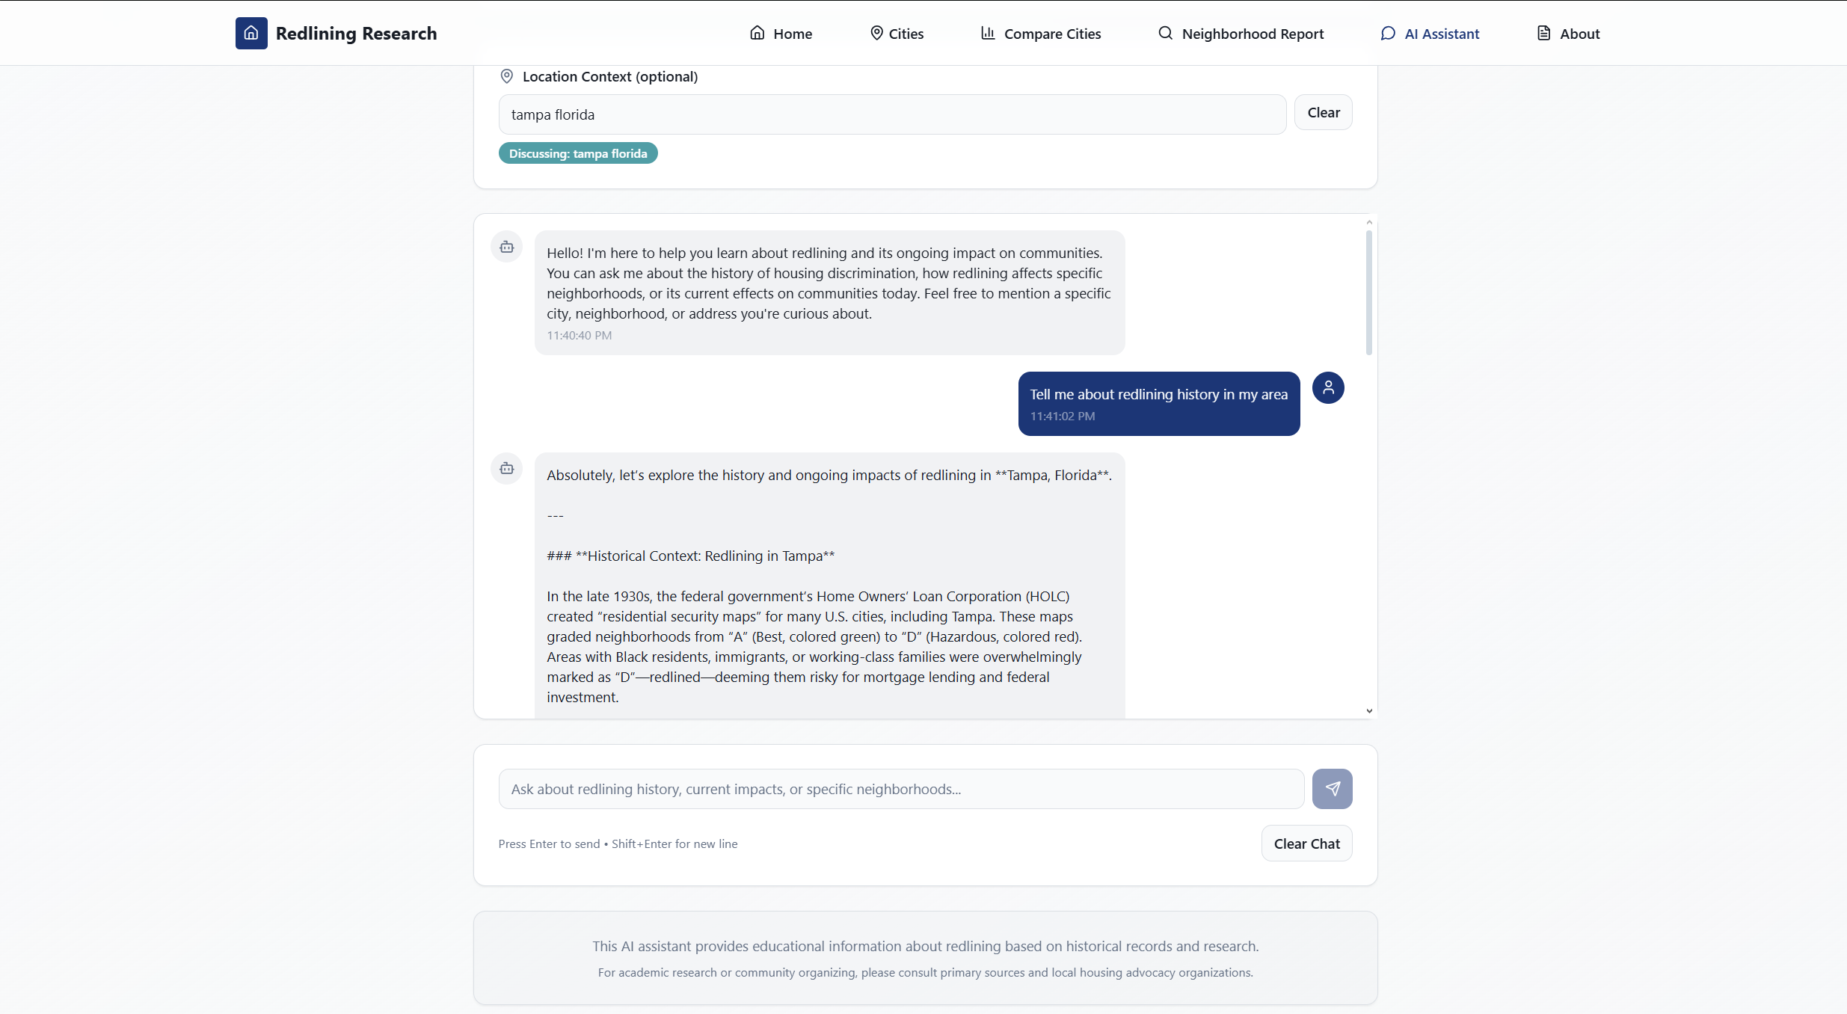This screenshot has width=1847, height=1014.
Task: Click the user avatar icon beside the question
Action: coord(1328,387)
